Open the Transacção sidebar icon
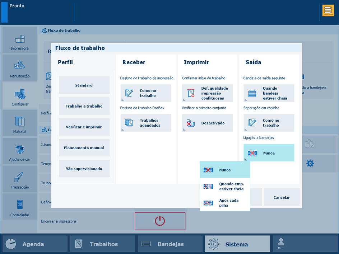The width and height of the screenshot is (339, 254). click(x=20, y=179)
